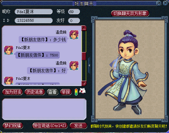Viewport: 169px width, 133px height.
Task: Report the user with 举报 button
Action: coord(66,92)
